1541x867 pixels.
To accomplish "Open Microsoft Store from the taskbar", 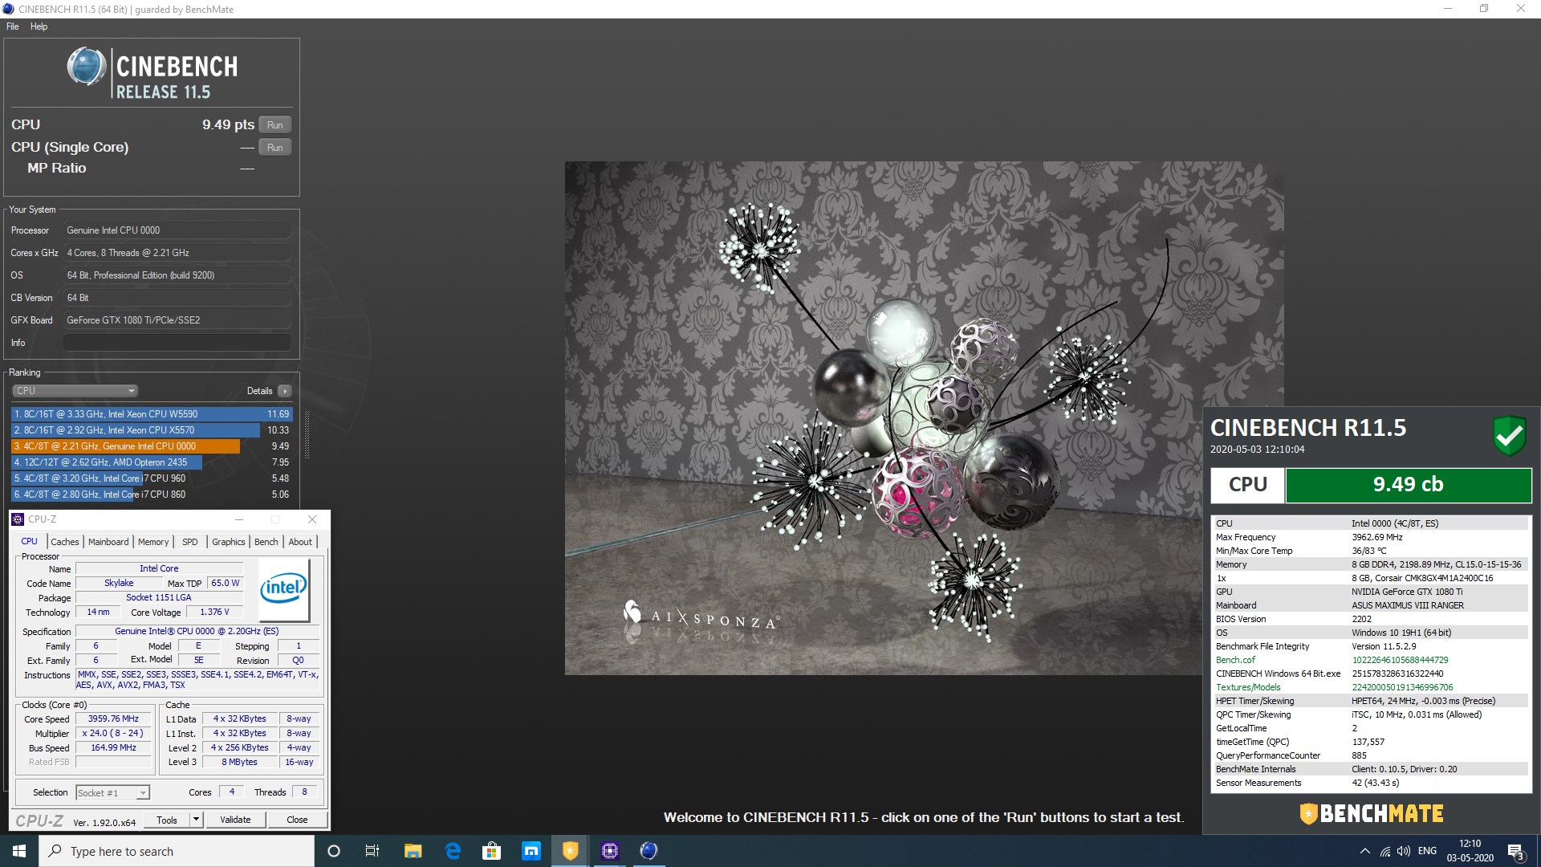I will pyautogui.click(x=491, y=851).
